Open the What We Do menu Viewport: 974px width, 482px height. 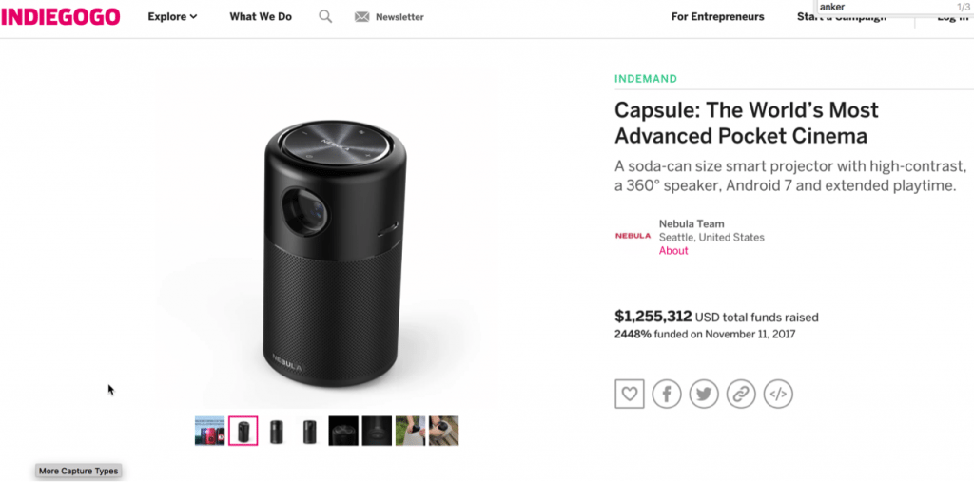[261, 17]
